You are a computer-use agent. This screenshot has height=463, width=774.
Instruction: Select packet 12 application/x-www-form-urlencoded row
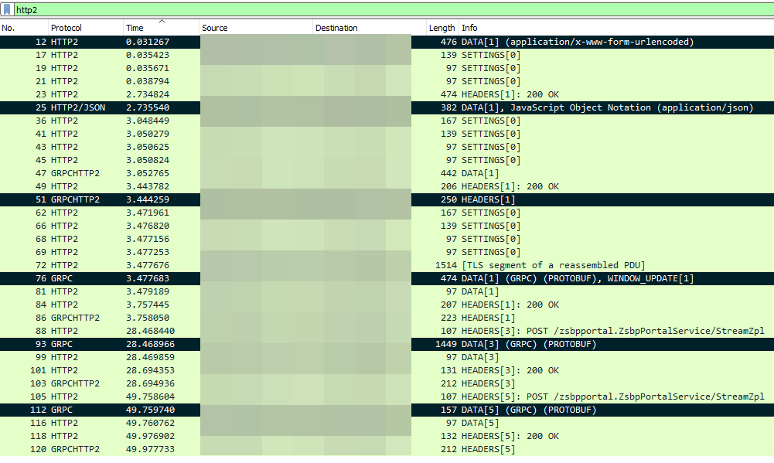coord(387,42)
